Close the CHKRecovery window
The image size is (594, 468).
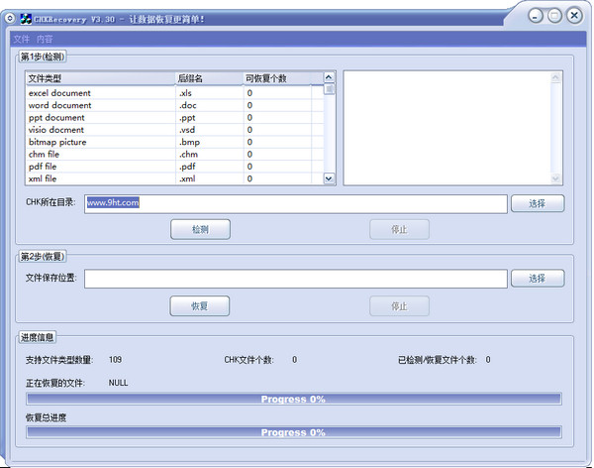coord(574,16)
